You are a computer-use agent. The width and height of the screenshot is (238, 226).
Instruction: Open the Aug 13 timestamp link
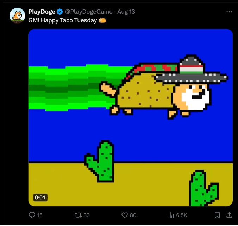(x=126, y=12)
